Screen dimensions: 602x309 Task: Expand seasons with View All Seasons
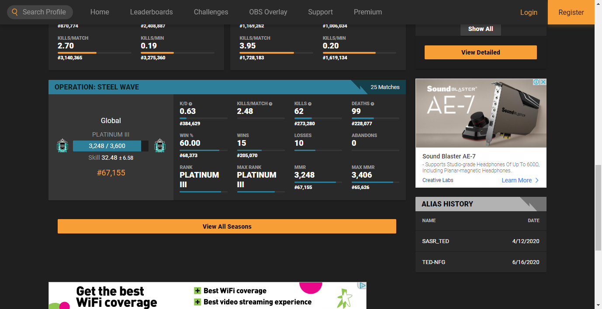[x=227, y=227]
